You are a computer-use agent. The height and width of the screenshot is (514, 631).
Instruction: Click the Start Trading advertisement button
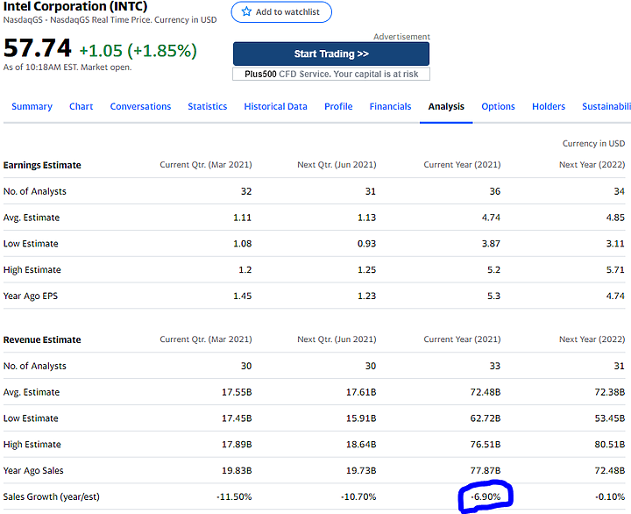tap(331, 54)
